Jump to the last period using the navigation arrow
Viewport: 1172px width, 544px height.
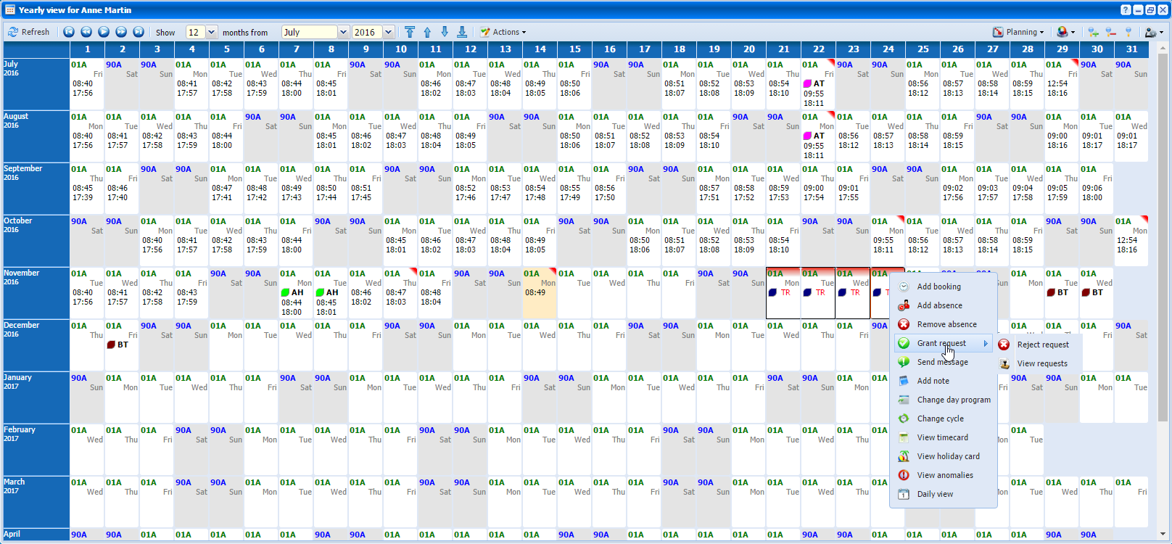coord(139,32)
